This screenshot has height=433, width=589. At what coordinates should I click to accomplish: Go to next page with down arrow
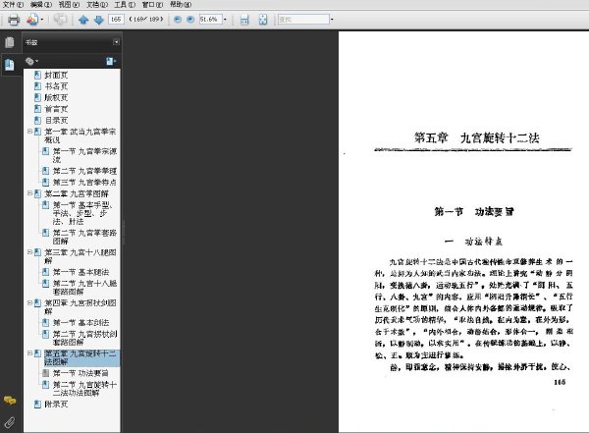click(x=98, y=20)
